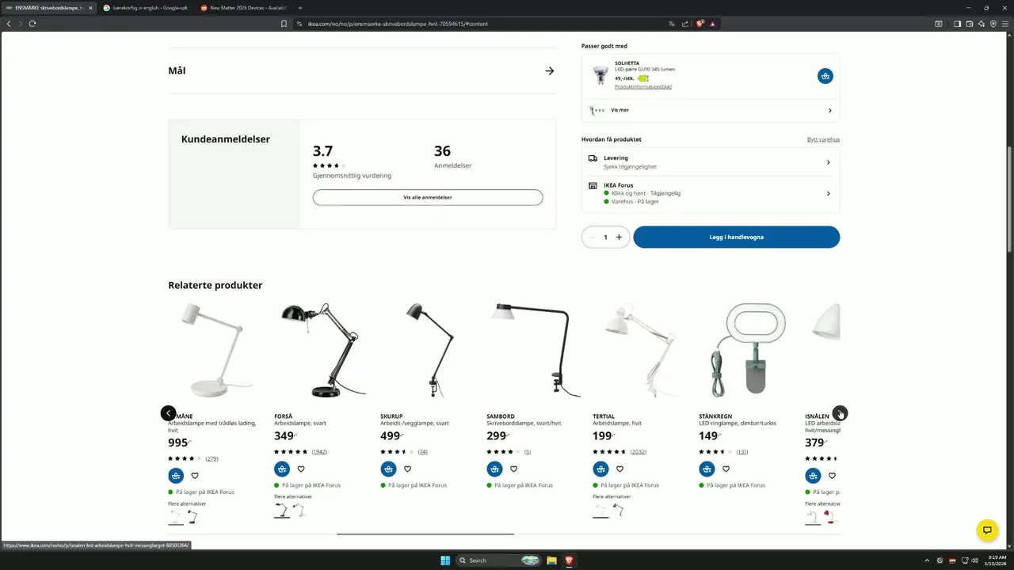
Task: Go back to previous page
Action: [9, 24]
